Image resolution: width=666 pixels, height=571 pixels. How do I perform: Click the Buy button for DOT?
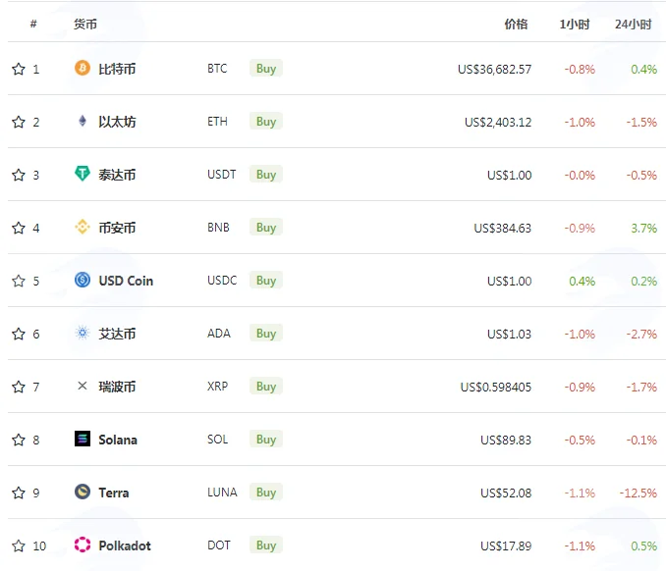[266, 545]
